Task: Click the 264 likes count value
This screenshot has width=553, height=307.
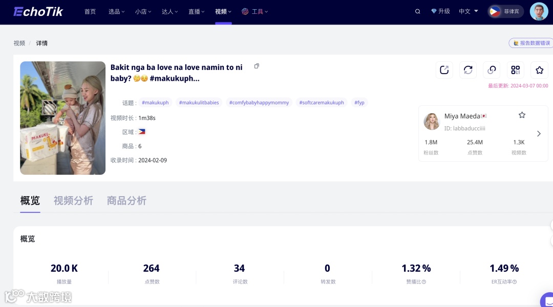Action: click(151, 268)
